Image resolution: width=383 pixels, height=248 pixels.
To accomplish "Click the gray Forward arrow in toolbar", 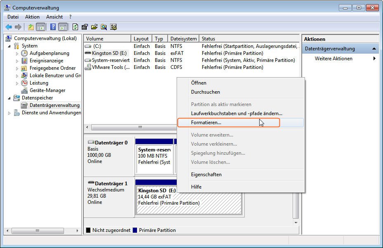I will click(x=18, y=27).
